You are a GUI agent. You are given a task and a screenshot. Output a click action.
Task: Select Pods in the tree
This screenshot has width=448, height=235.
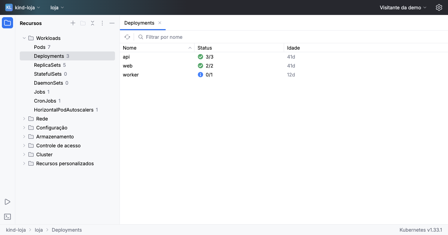click(x=67, y=47)
